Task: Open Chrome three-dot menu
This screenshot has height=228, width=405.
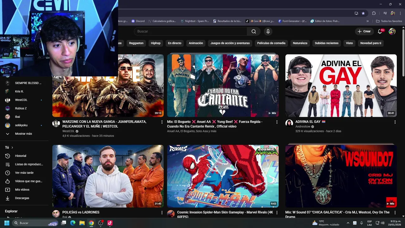Action: tap(400, 13)
